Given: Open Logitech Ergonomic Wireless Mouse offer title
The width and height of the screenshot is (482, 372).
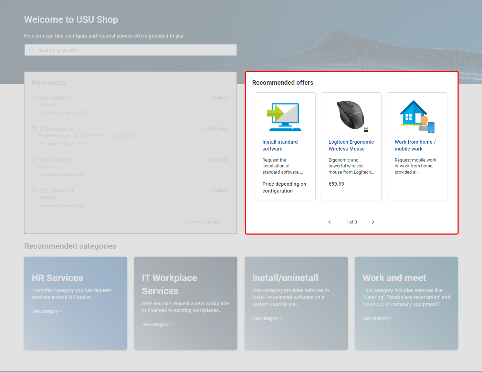Looking at the screenshot, I should [351, 145].
